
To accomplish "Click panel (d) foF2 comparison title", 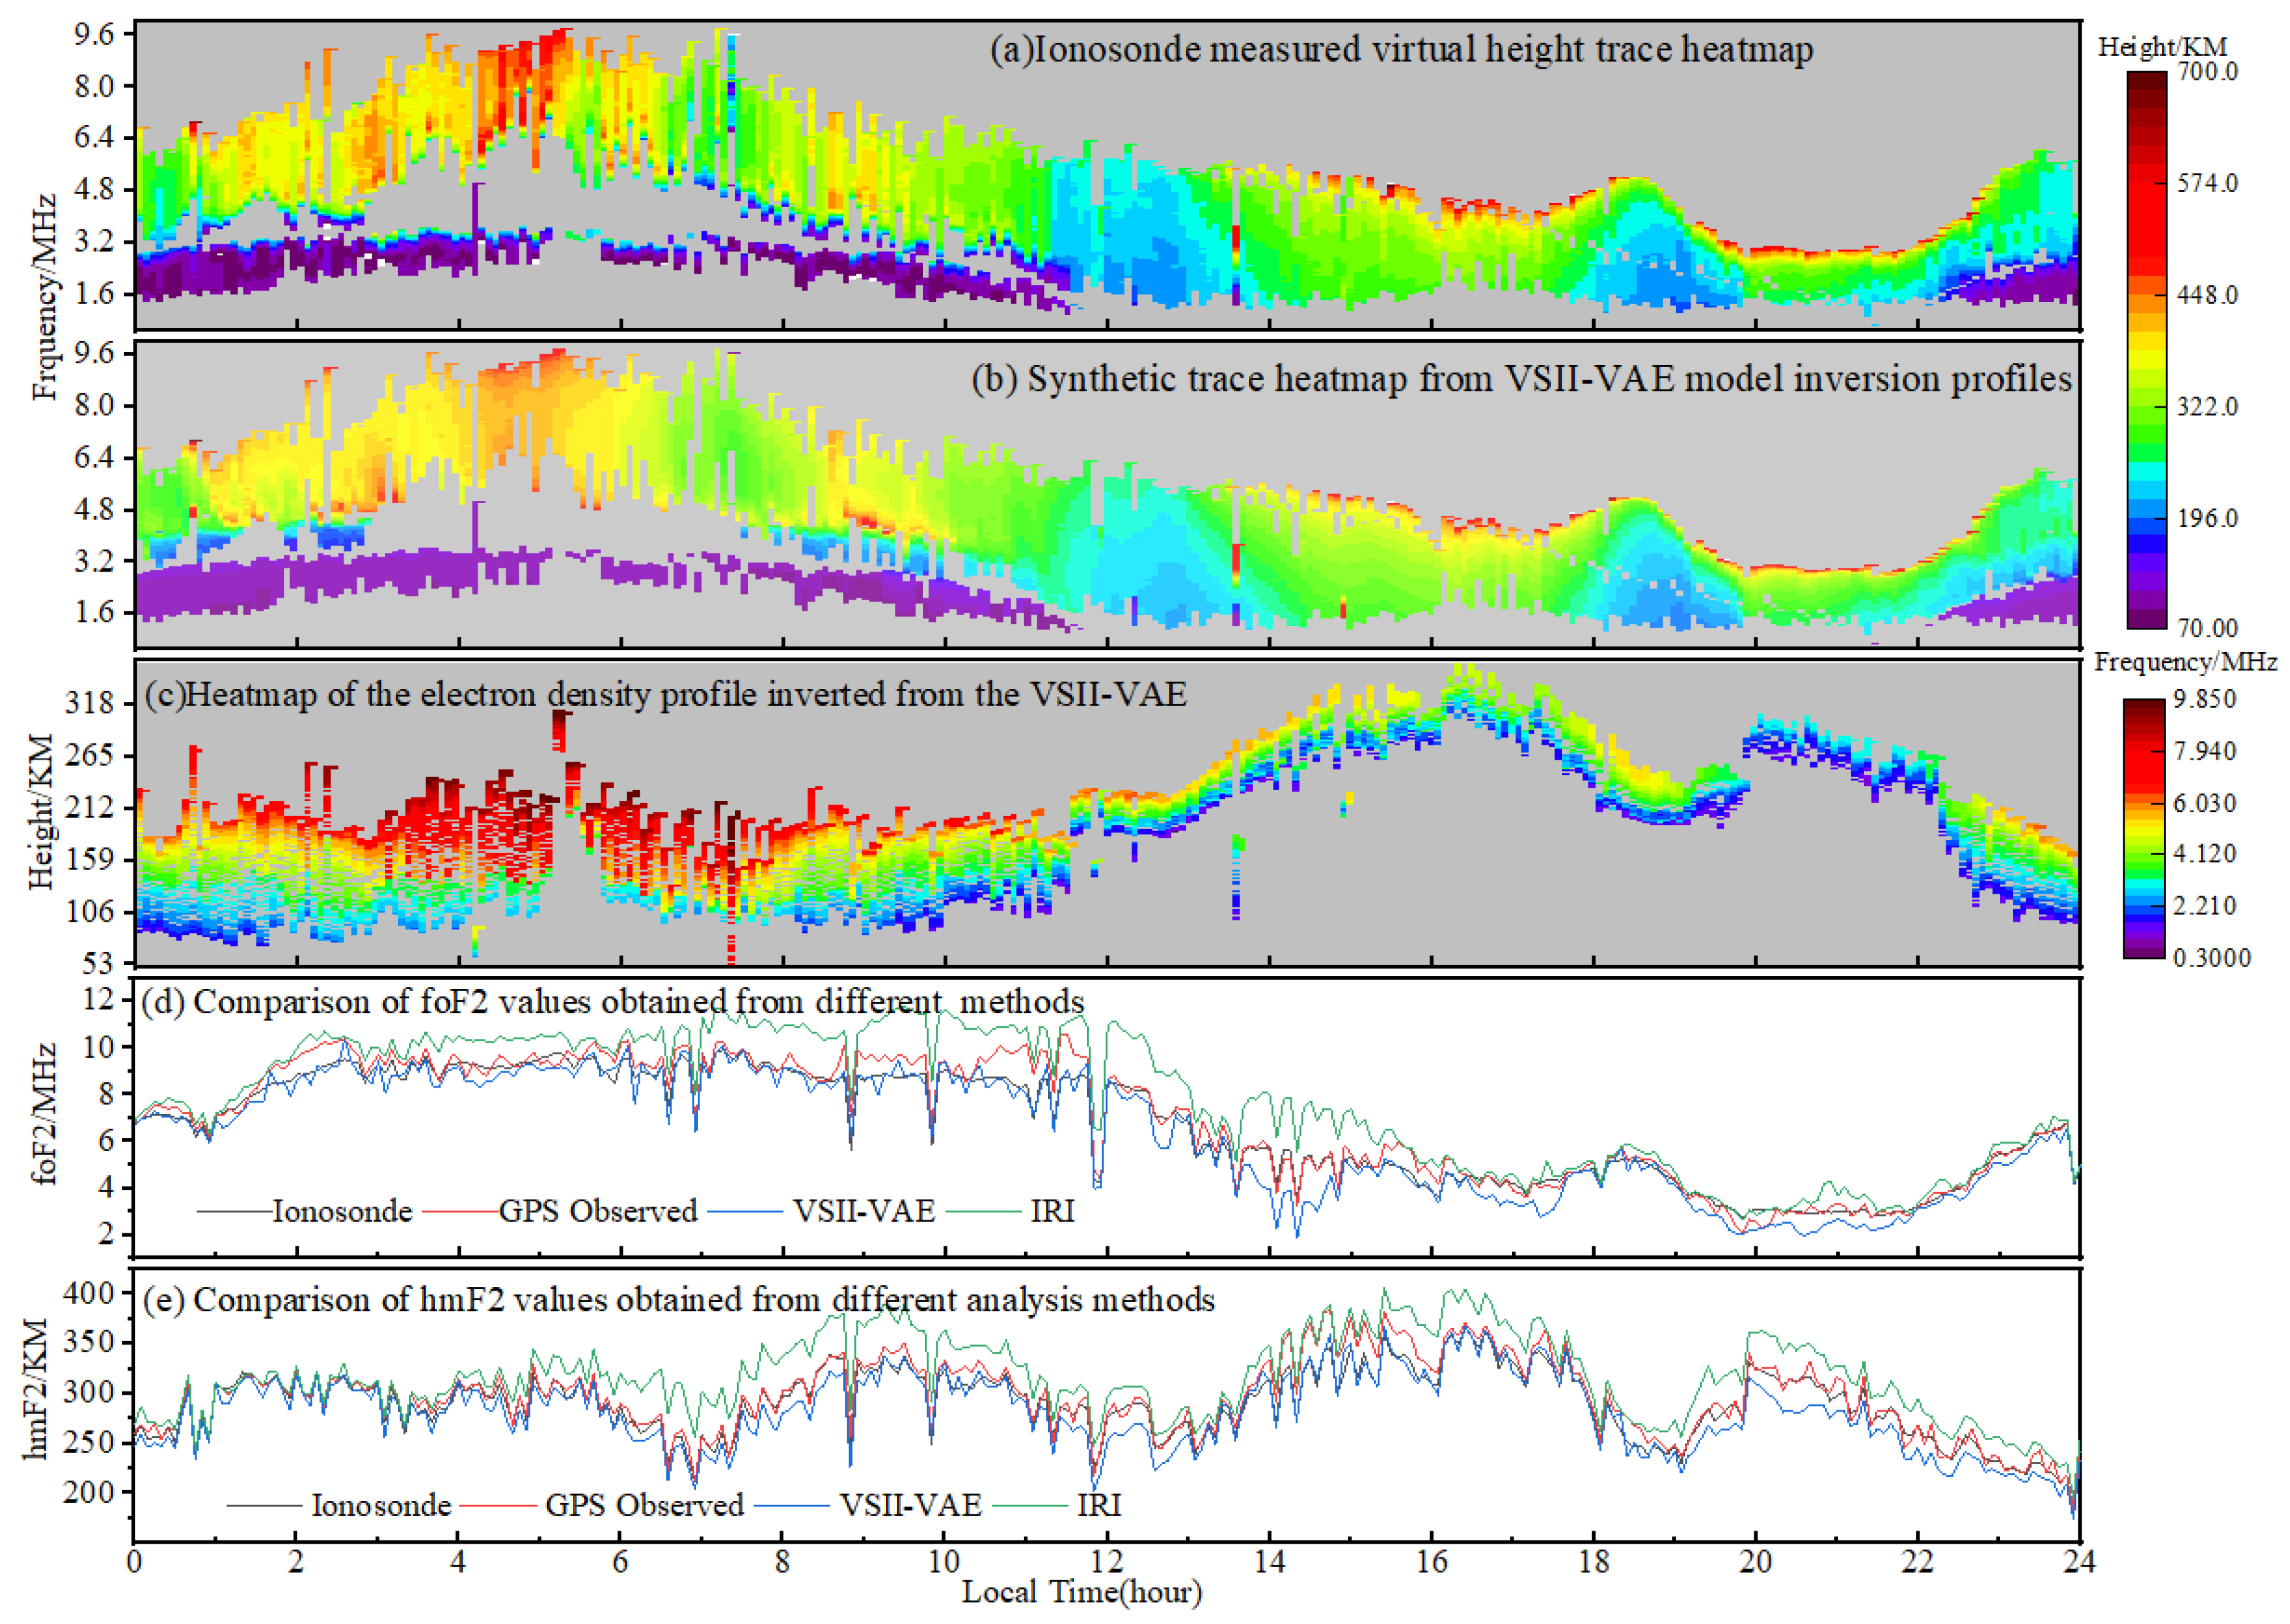I will [x=613, y=1002].
